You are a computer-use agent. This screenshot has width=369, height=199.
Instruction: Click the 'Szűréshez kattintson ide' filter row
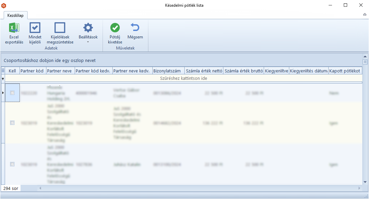click(183, 78)
